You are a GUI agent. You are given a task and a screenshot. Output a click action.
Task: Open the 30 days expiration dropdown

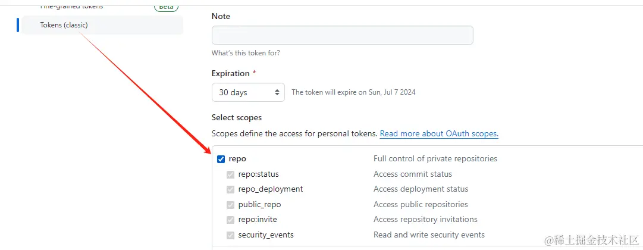(248, 92)
